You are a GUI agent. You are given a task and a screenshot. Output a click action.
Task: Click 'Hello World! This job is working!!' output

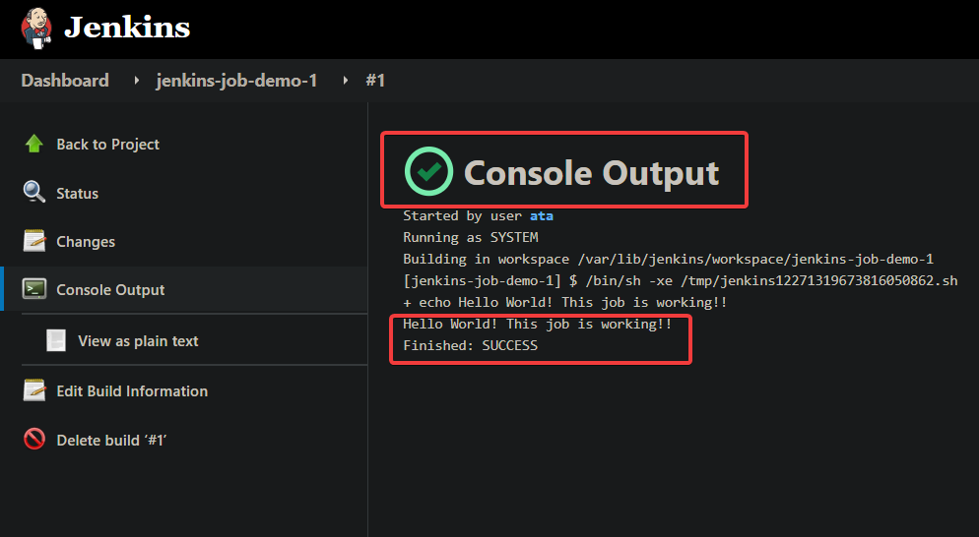pos(537,324)
